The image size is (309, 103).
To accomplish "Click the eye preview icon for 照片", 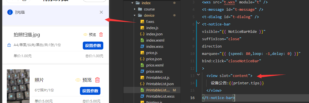I will pos(78,80).
